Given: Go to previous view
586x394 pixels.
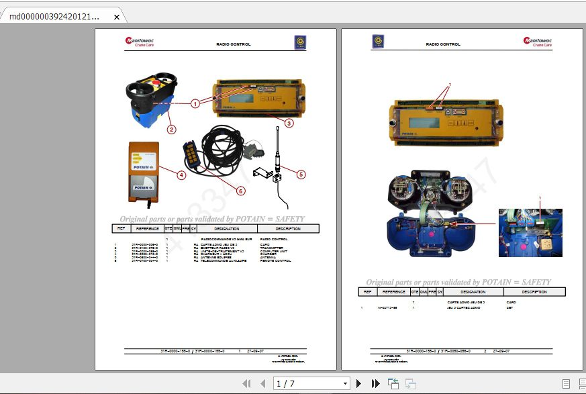Looking at the screenshot, I should tap(393, 383).
